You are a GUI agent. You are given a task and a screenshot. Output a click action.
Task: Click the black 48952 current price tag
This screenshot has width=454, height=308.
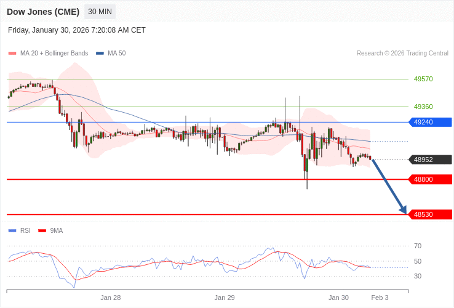430,160
